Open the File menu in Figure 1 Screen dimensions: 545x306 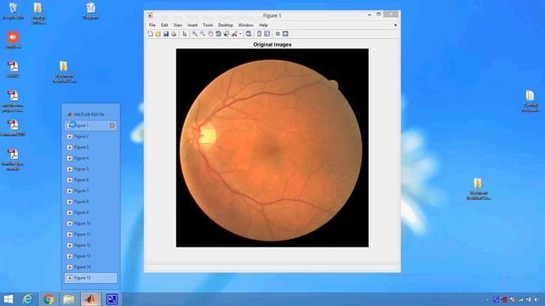tap(152, 25)
